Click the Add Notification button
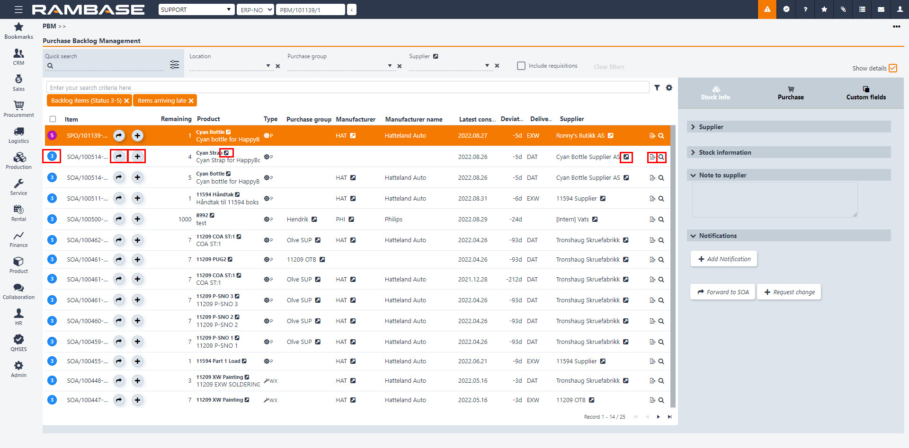 click(724, 259)
